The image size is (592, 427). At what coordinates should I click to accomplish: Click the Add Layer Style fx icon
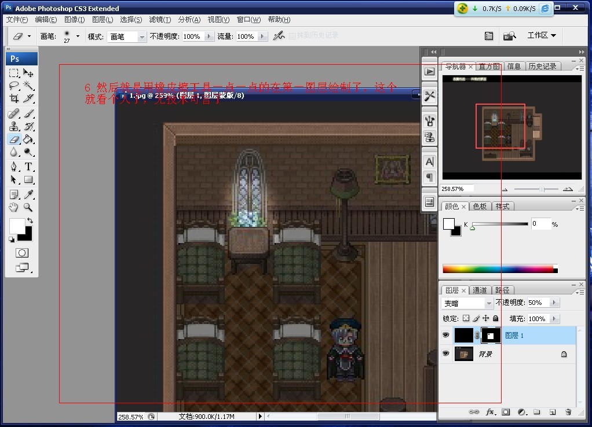tap(490, 412)
